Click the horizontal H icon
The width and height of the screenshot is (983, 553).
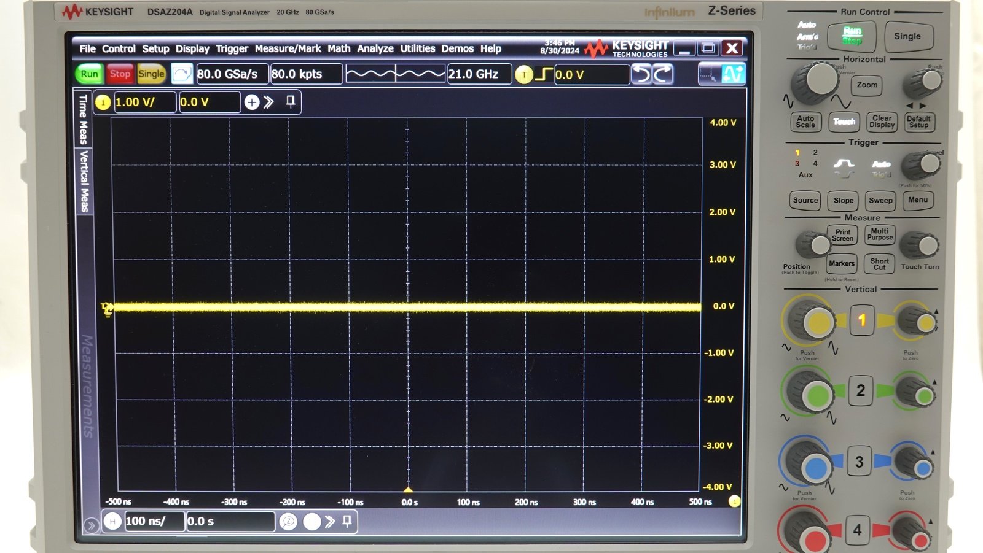[112, 521]
